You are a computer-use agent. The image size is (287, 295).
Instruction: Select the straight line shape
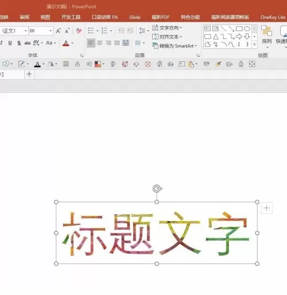(x=223, y=29)
